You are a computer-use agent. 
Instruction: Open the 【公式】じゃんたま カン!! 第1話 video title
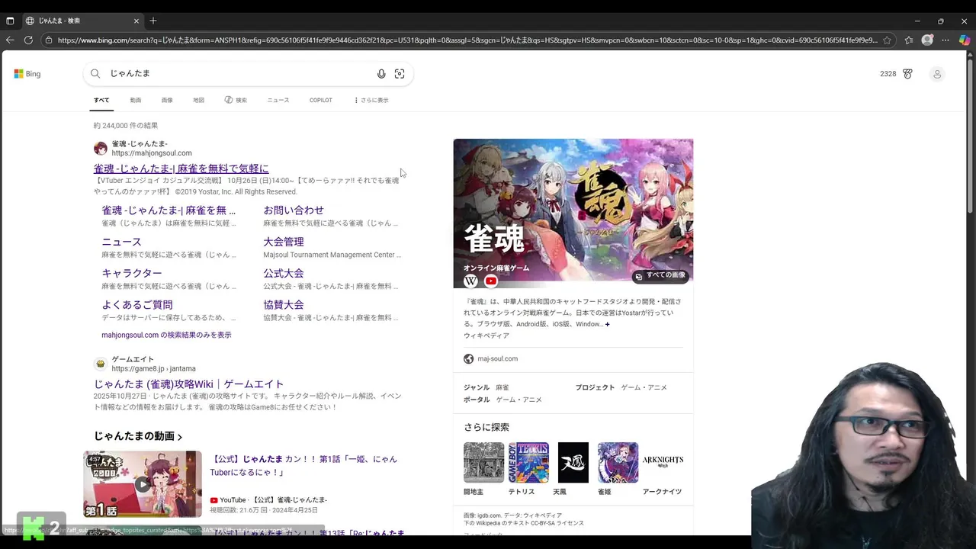pos(303,466)
